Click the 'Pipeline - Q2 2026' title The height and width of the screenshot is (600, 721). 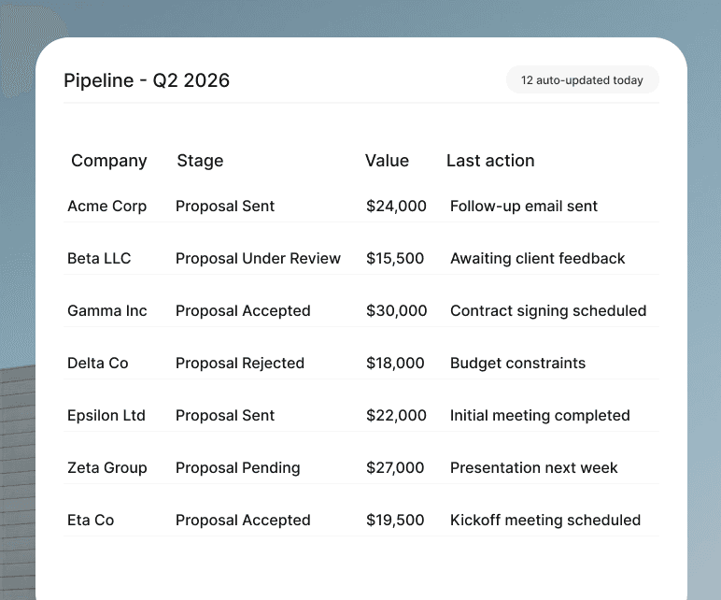coord(147,80)
